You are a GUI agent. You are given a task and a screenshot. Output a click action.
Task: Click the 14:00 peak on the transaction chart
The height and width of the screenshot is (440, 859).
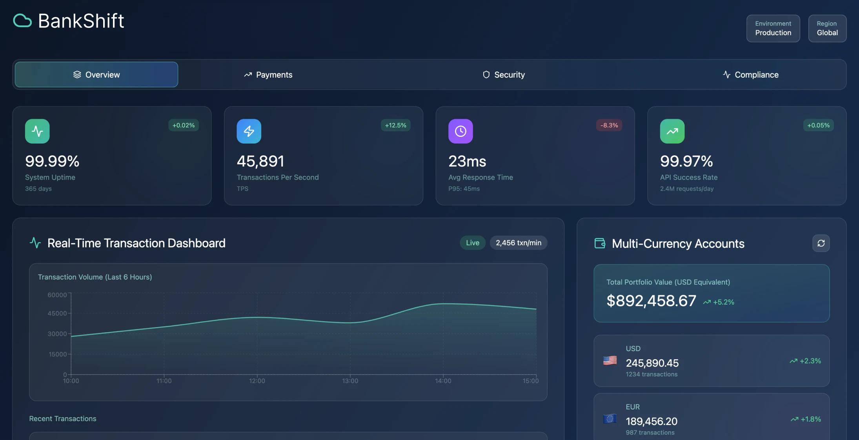point(443,304)
